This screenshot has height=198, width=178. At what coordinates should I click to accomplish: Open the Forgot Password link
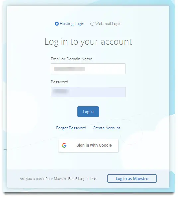tap(71, 128)
